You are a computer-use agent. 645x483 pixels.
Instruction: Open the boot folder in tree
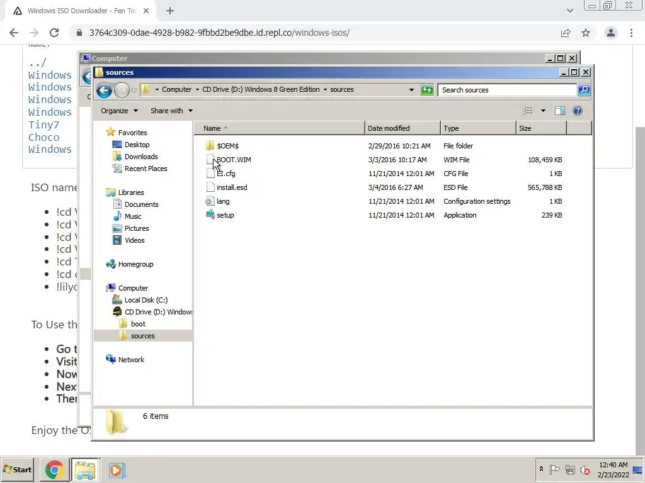[x=138, y=324]
